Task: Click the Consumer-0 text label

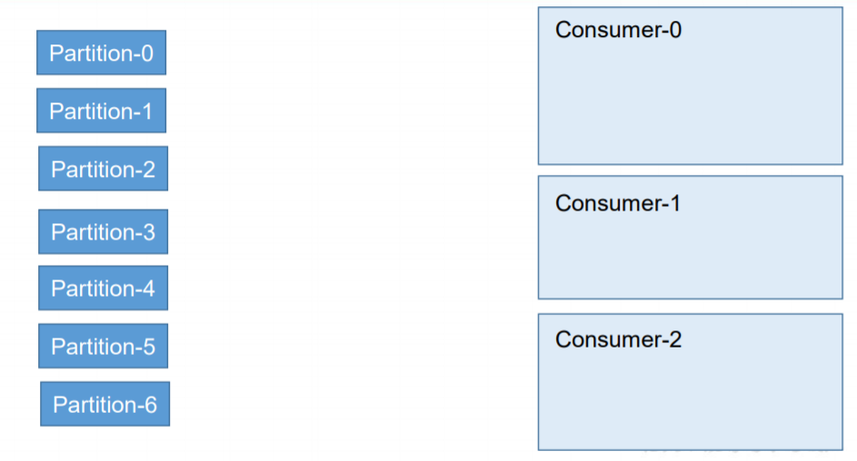Action: (x=618, y=30)
